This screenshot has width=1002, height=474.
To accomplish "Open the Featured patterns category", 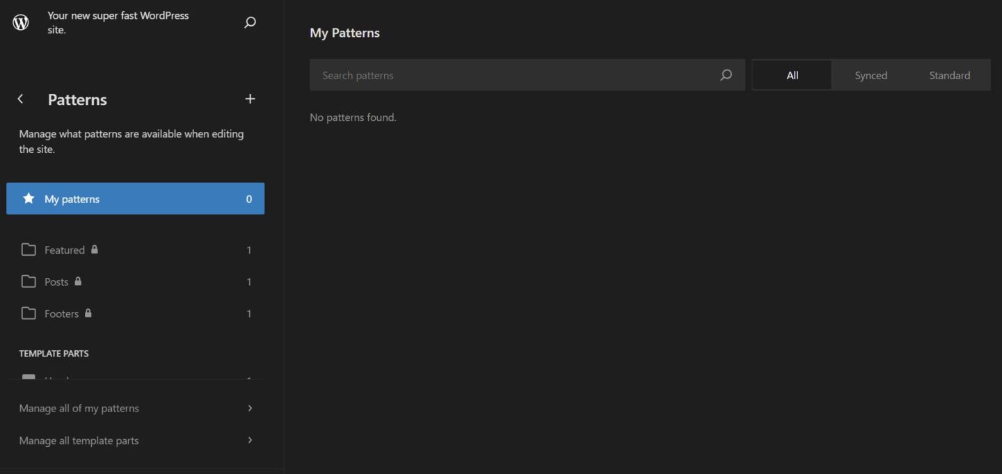I will [135, 250].
